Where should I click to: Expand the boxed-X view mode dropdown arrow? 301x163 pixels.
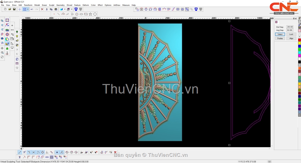28,9
